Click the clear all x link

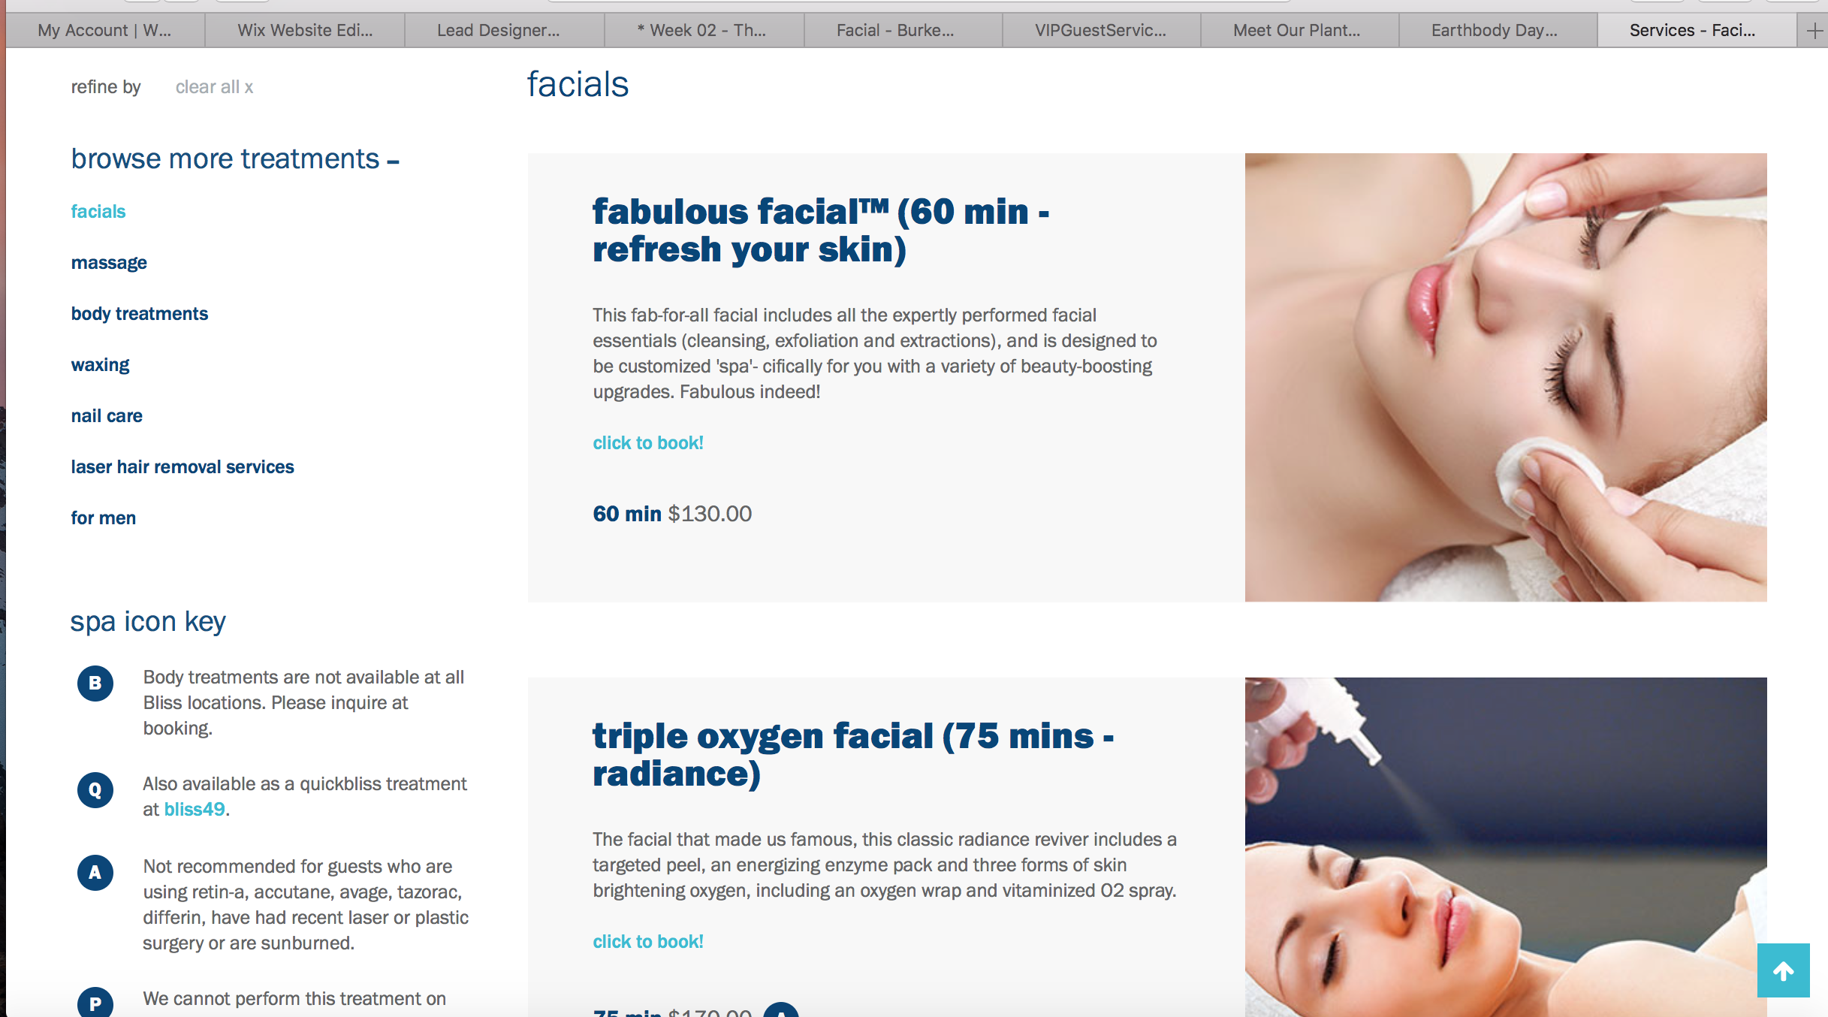pyautogui.click(x=214, y=87)
